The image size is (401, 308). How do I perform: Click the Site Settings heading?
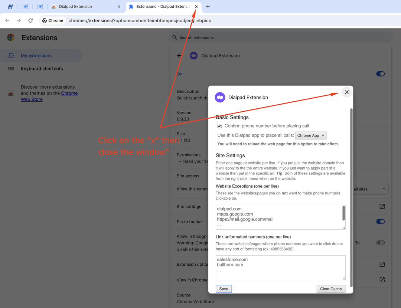tap(230, 155)
